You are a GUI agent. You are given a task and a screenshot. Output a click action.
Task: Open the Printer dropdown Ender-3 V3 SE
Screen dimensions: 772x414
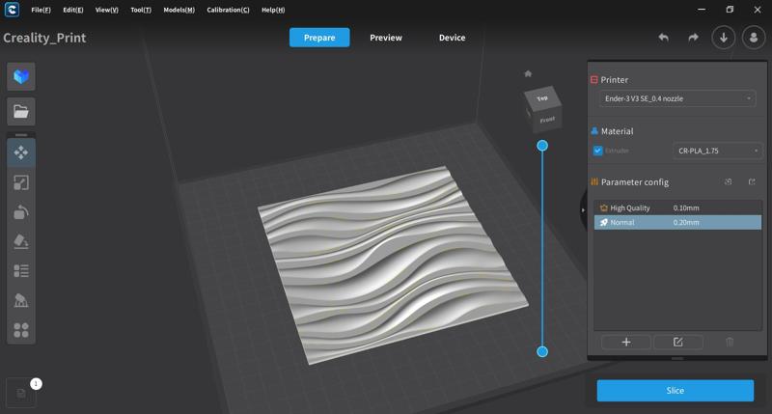pyautogui.click(x=677, y=98)
